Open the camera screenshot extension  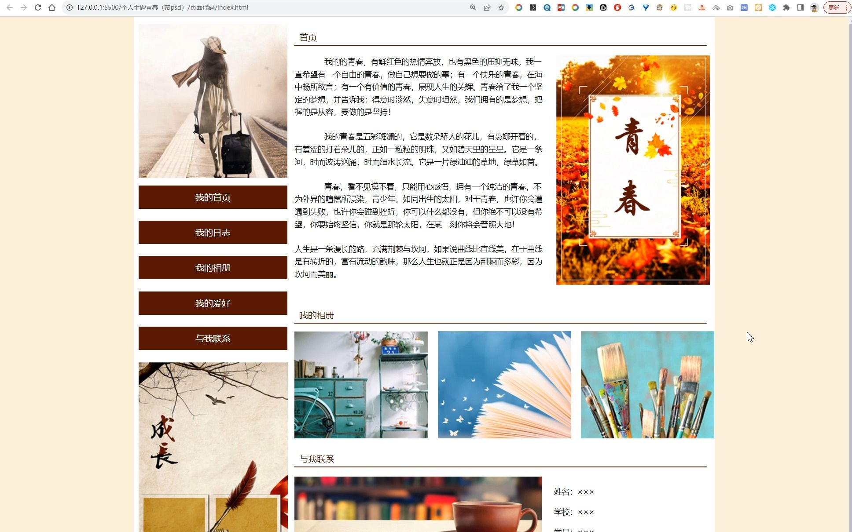(x=730, y=7)
